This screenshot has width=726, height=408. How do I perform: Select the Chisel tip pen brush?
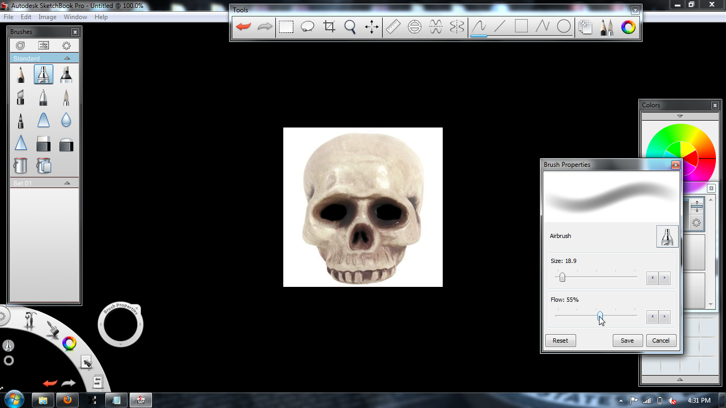(20, 98)
